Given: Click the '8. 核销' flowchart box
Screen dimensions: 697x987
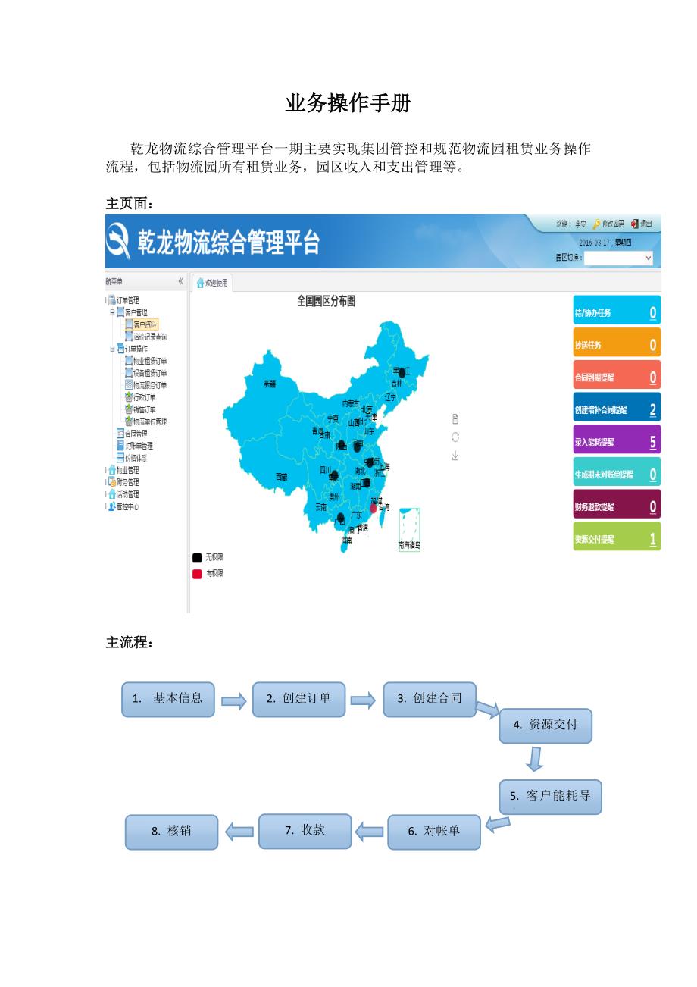Looking at the screenshot, I should pyautogui.click(x=171, y=832).
